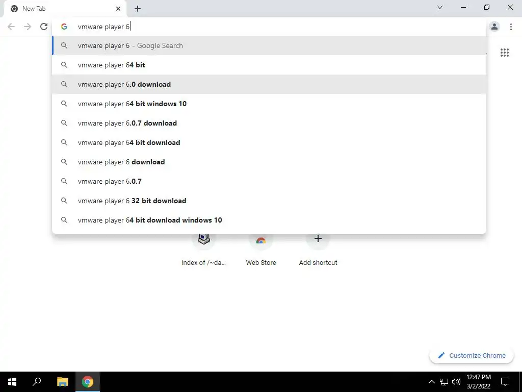Viewport: 522px width, 392px height.
Task: Close the New Tab tab
Action: click(x=118, y=9)
